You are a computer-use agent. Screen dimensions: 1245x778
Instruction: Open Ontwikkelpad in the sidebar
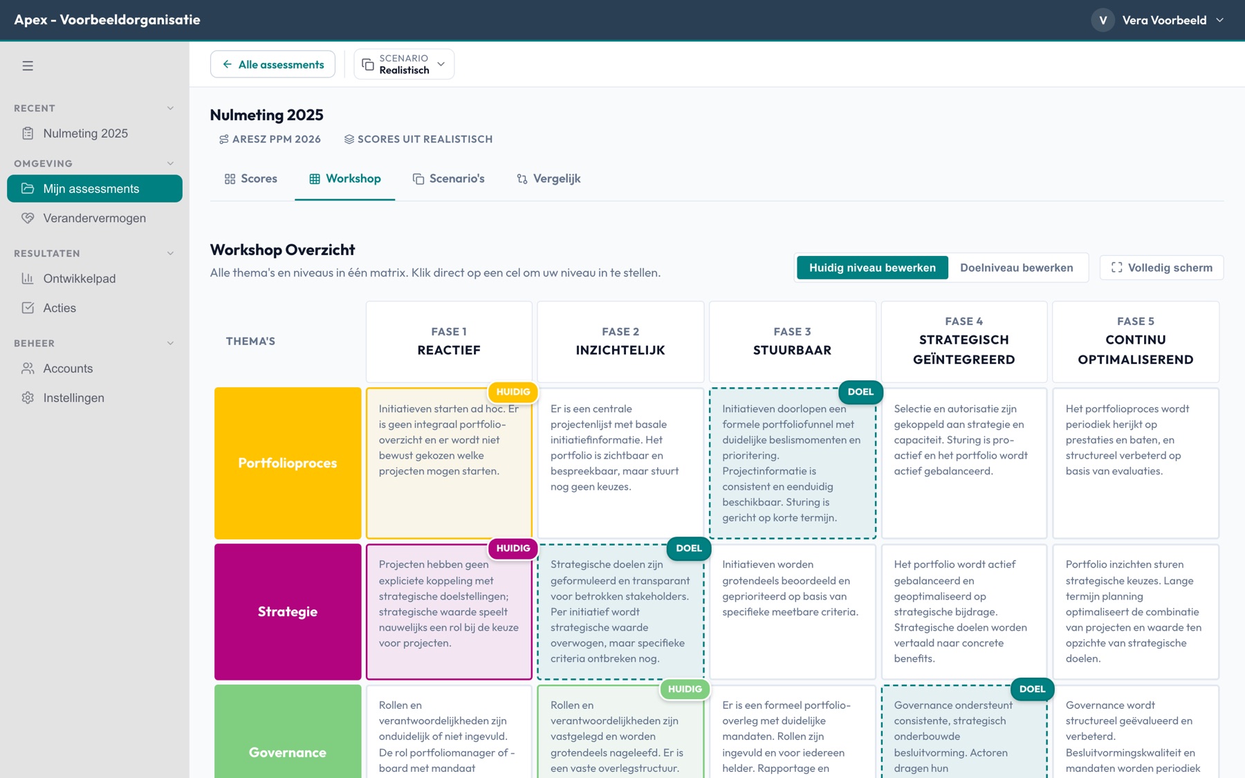coord(95,279)
